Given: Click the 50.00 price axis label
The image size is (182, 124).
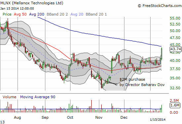Looking at the screenshot, I should (175, 31).
